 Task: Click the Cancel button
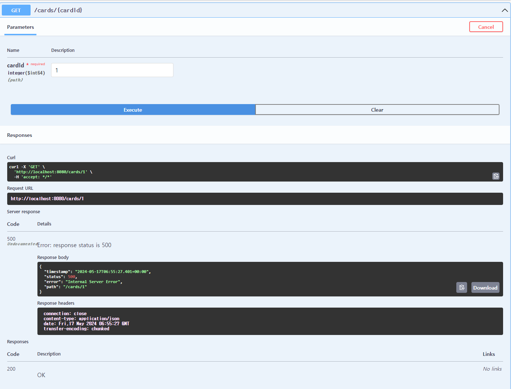coord(486,27)
